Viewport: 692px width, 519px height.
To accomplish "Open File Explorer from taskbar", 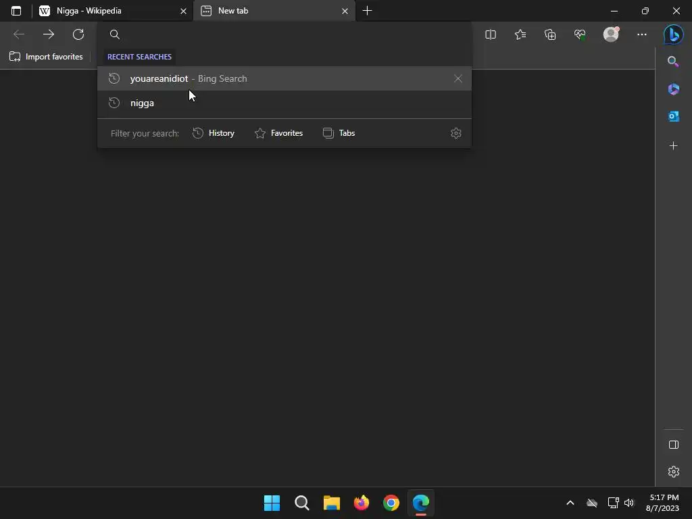I will click(331, 503).
